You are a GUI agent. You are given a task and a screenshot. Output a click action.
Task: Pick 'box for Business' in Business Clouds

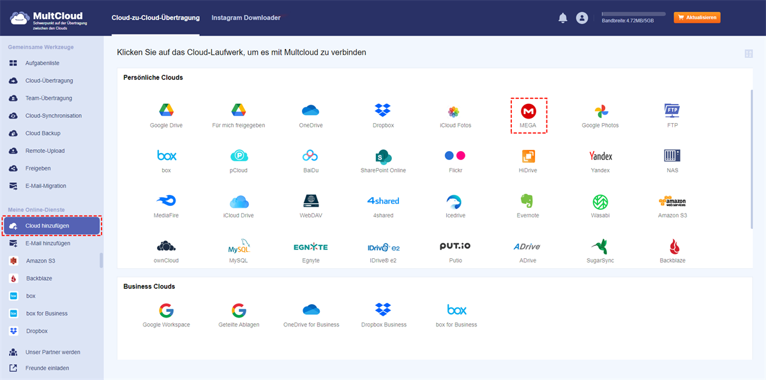(456, 310)
